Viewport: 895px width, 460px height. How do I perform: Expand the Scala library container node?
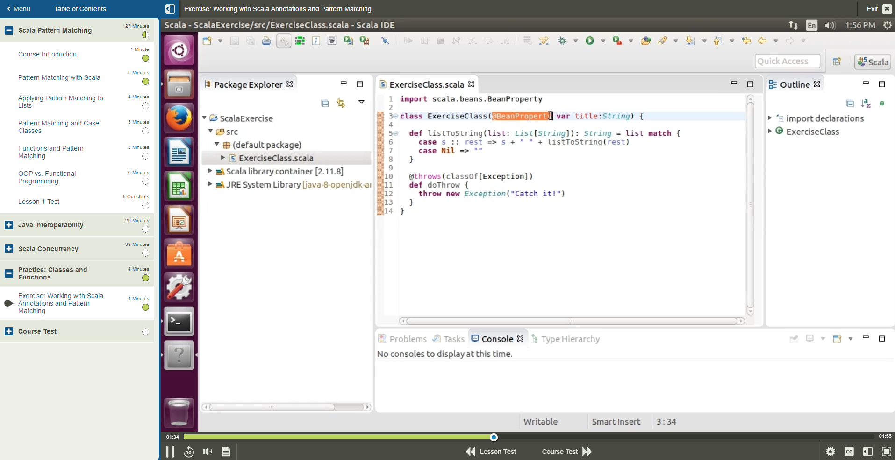click(x=210, y=171)
